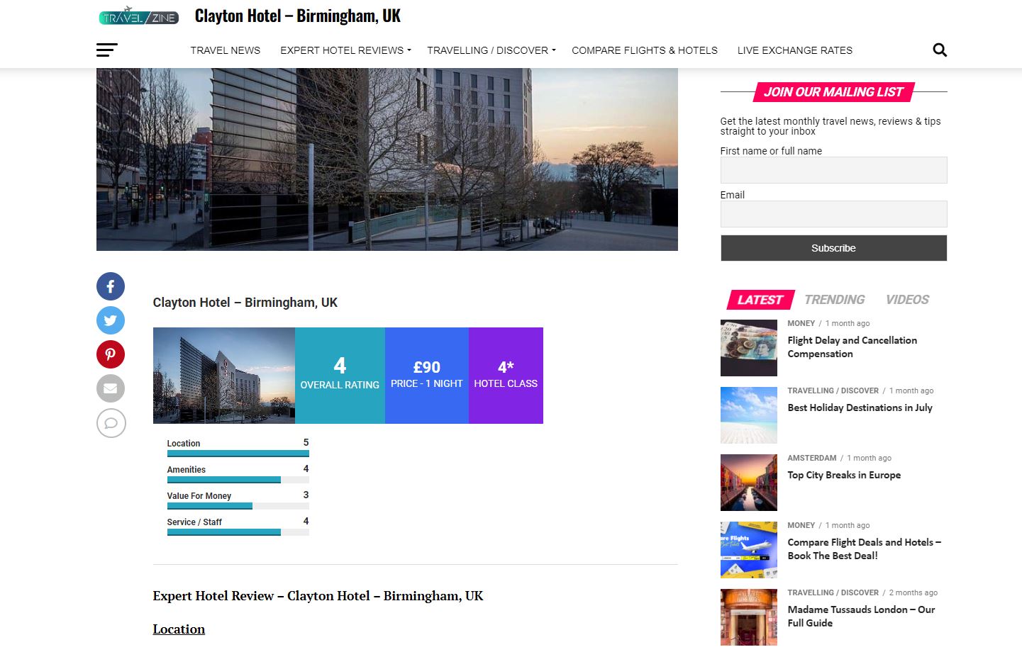Open Travel News menu item

point(226,50)
